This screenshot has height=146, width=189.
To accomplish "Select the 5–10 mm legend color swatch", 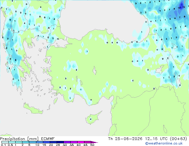I will click(x=33, y=142).
